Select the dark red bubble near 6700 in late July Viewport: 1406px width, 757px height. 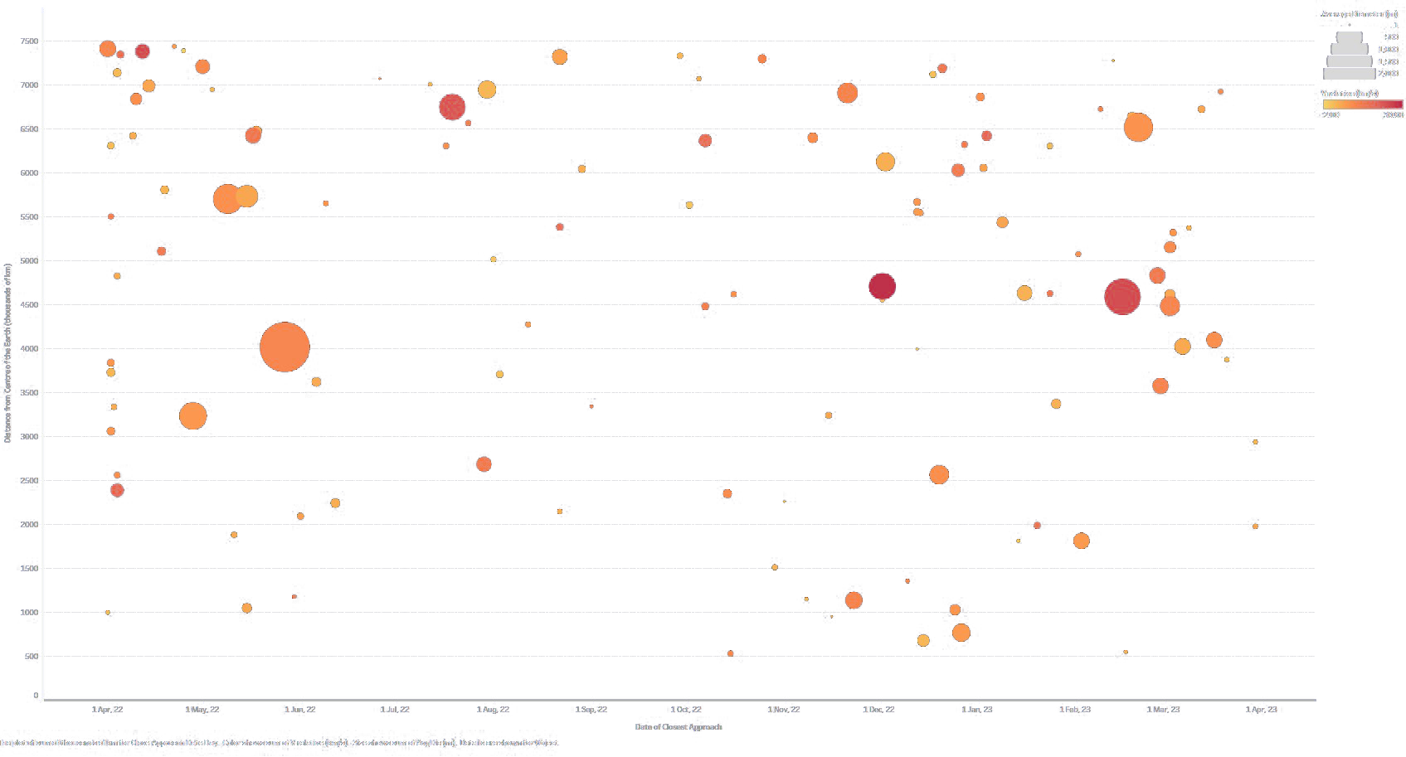[x=452, y=106]
